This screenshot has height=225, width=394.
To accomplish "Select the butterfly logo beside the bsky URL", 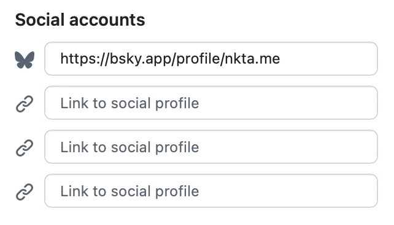I will 25,59.
